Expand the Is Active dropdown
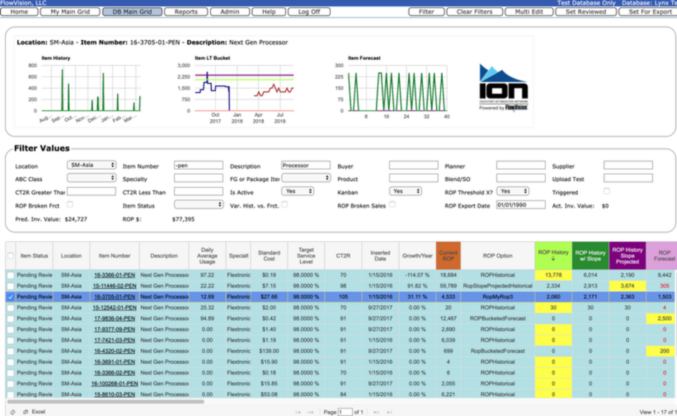This screenshot has width=677, height=416. tap(298, 191)
